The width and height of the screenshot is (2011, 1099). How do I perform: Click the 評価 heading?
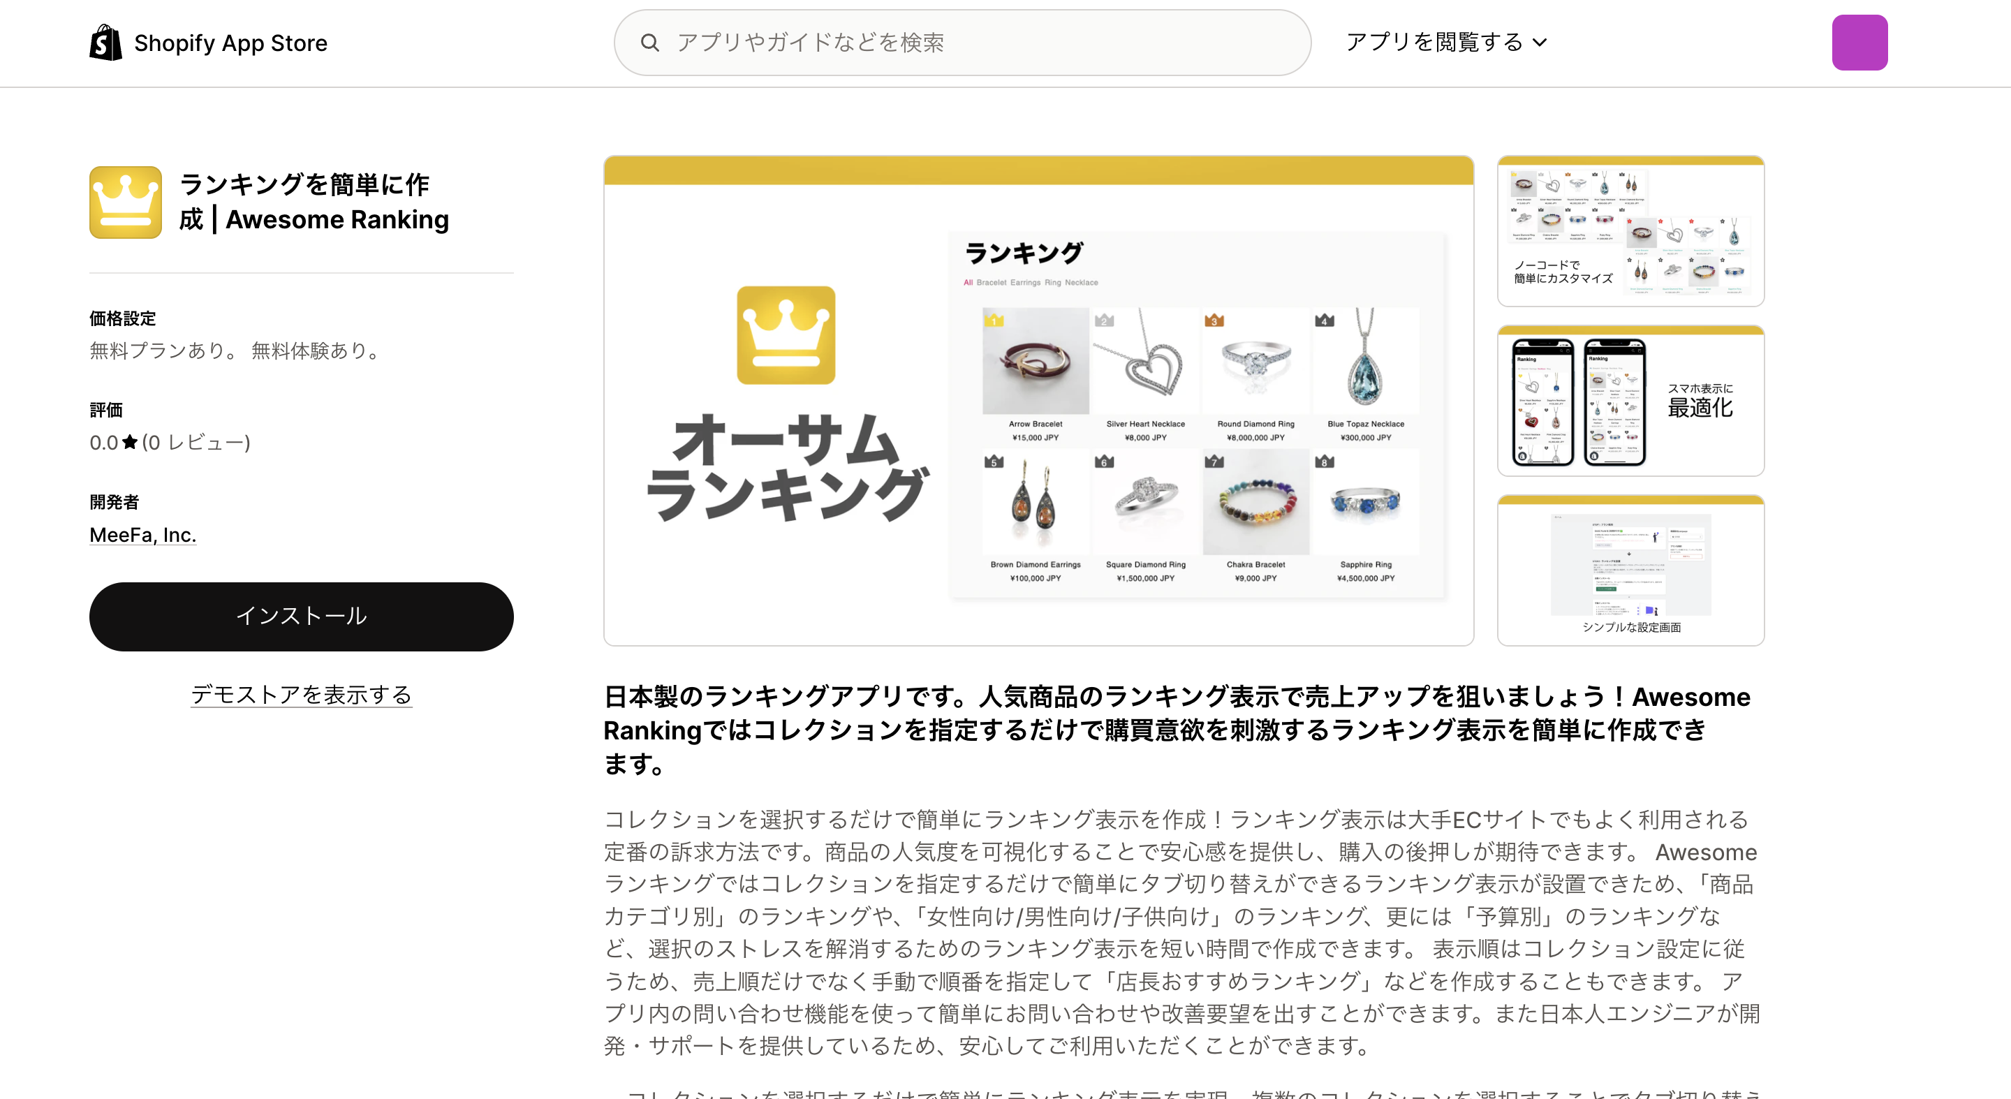105,410
